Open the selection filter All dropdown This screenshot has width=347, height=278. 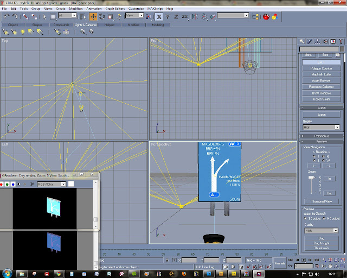67,15
